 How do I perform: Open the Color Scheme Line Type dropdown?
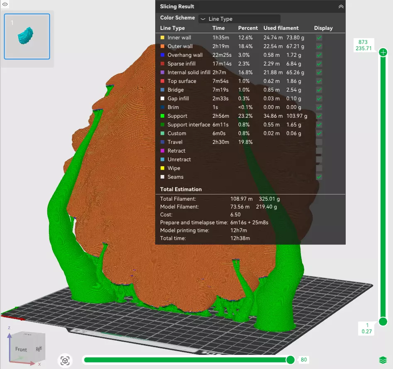[239, 19]
